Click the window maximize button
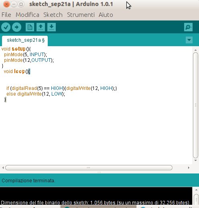The height and width of the screenshot is (208, 199). pos(21,4)
